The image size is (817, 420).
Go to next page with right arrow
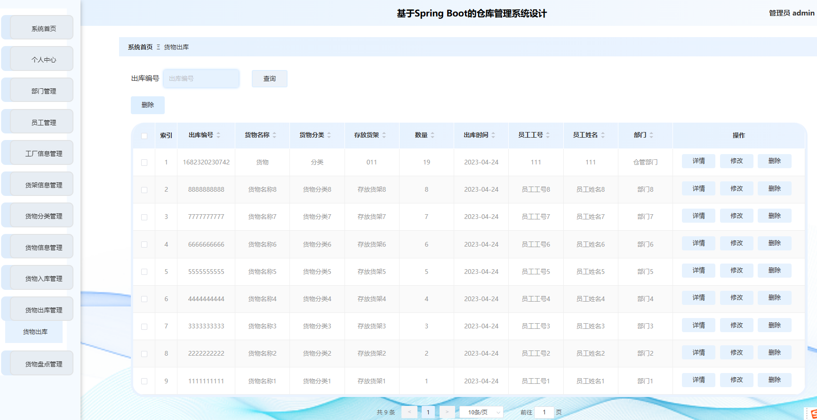(x=447, y=412)
